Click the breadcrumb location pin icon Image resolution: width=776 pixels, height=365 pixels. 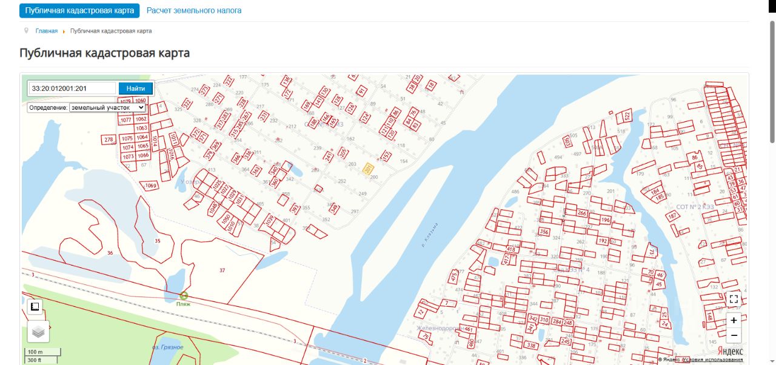[x=26, y=30]
